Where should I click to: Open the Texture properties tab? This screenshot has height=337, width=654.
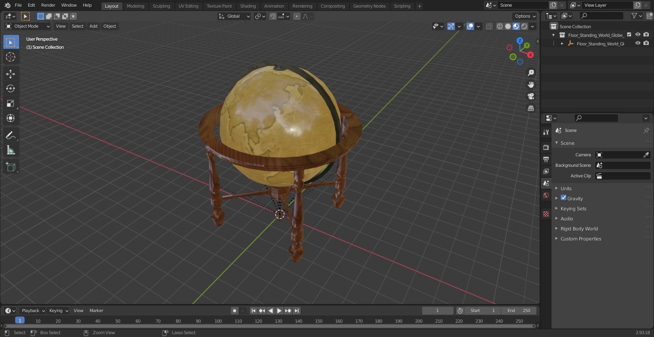(x=546, y=214)
